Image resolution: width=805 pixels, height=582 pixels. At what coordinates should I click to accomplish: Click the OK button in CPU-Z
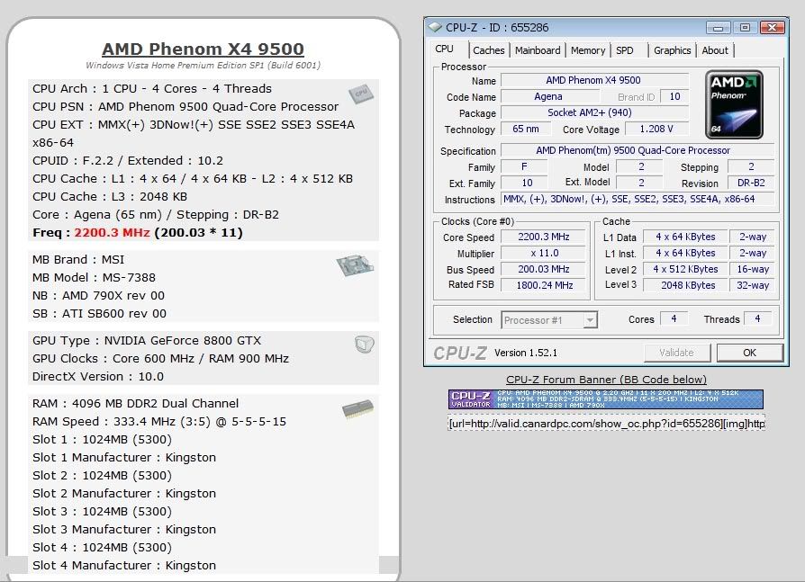pyautogui.click(x=749, y=353)
